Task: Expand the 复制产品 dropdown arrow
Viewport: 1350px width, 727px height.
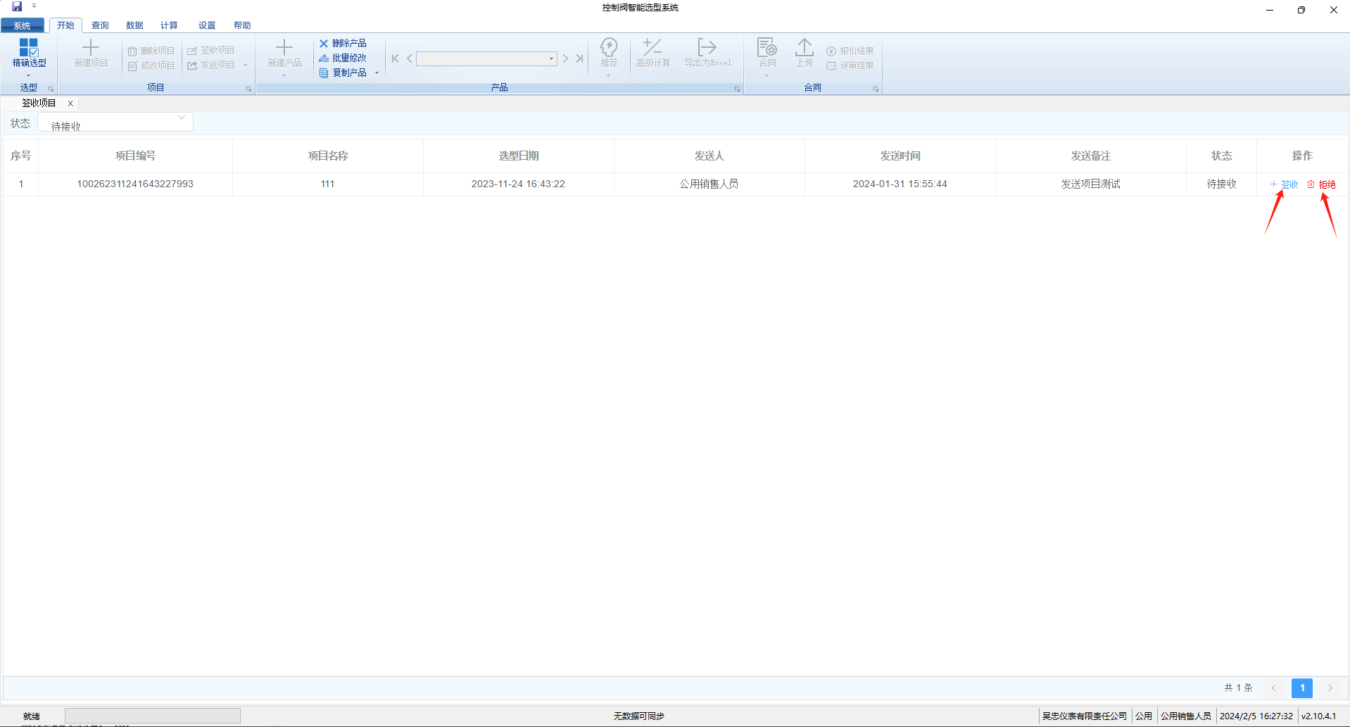Action: (377, 73)
